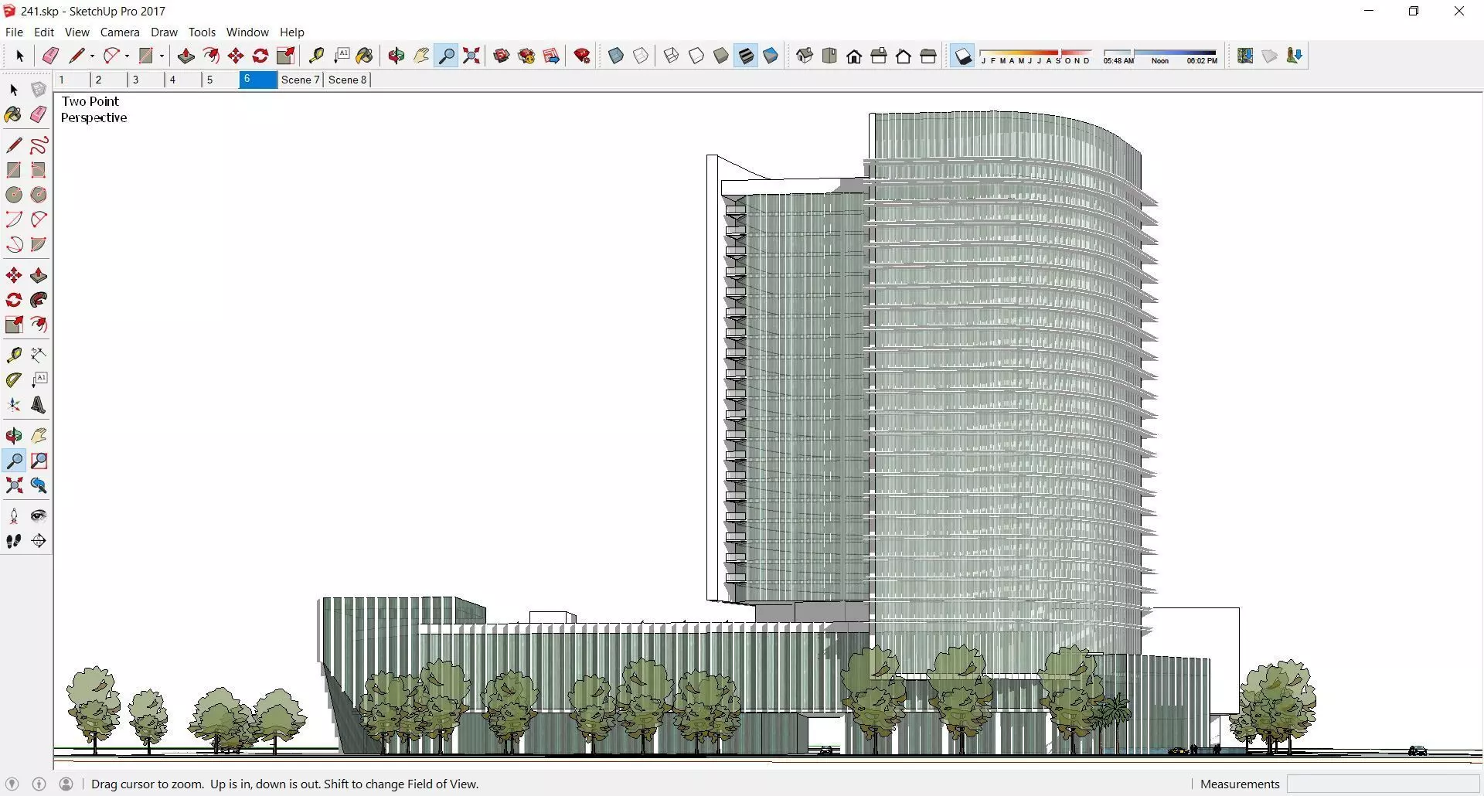
Task: Select Circle tool in left toolbar
Action: point(14,195)
